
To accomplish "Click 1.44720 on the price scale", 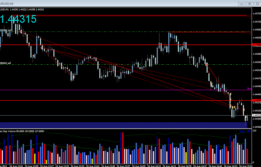I will 257,22.
